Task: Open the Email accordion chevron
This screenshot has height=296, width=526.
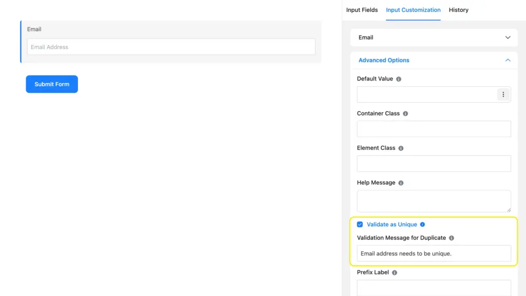Action: point(508,37)
